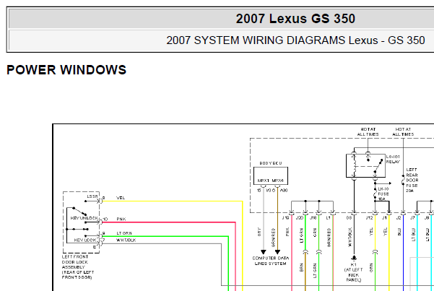
Task: Click the "COMPUTER DATA LINES SYSTEM" text
Action: pos(270,261)
